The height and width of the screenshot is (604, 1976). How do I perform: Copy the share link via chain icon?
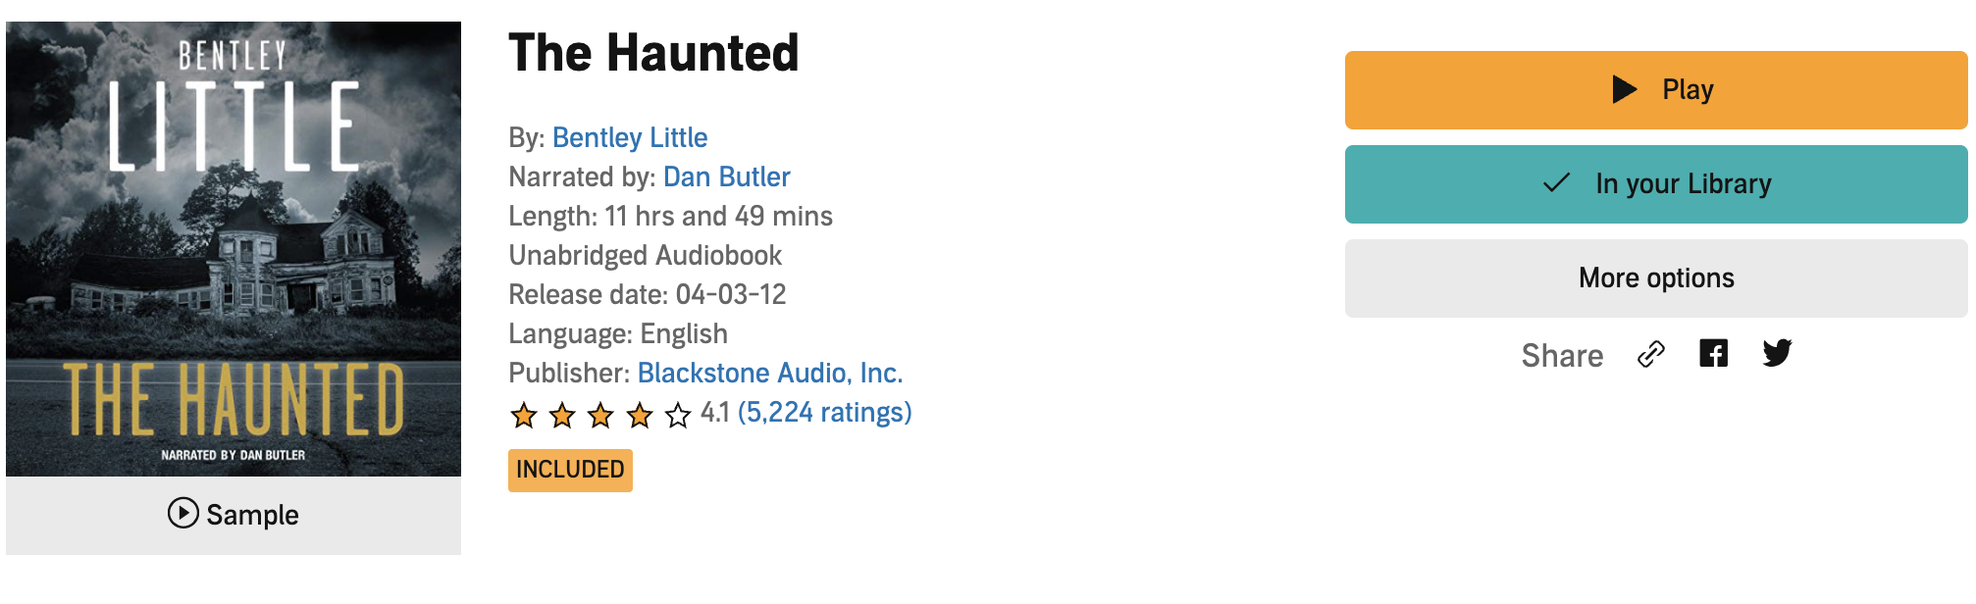1651,354
